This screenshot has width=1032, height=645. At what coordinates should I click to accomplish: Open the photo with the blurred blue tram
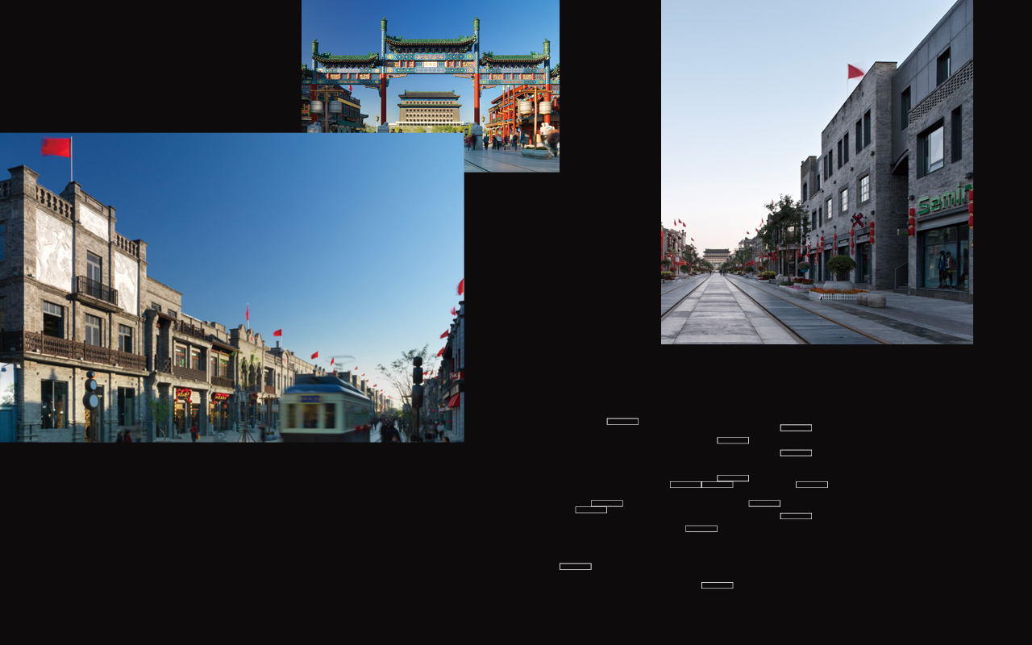pyautogui.click(x=231, y=287)
